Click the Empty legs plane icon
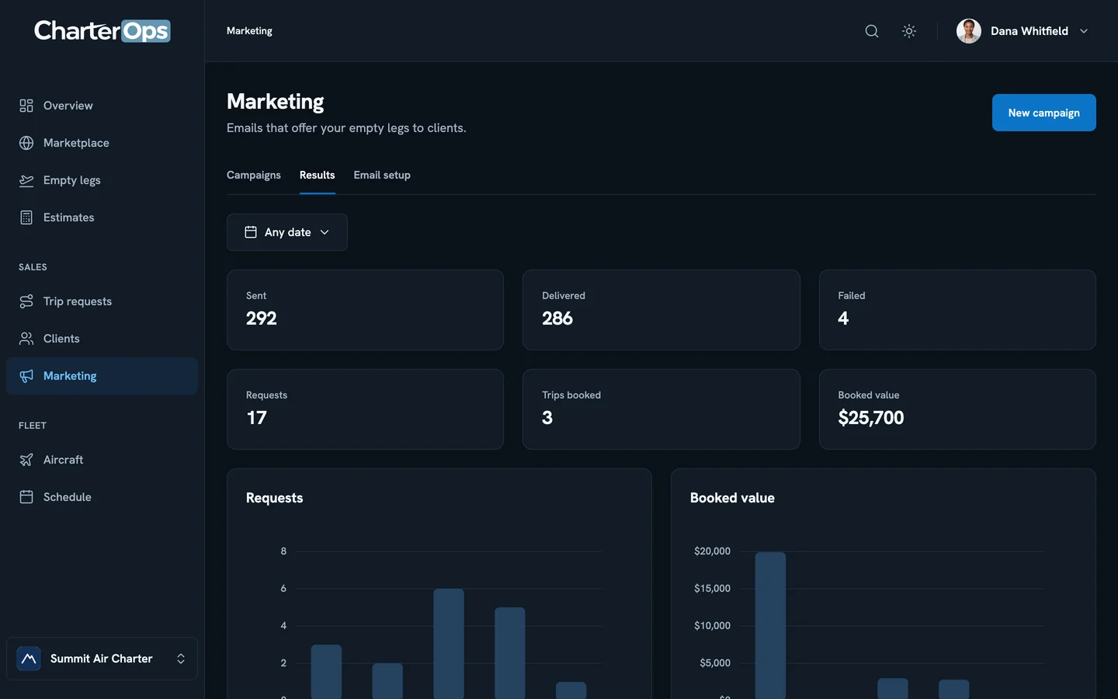1118x699 pixels. [26, 180]
